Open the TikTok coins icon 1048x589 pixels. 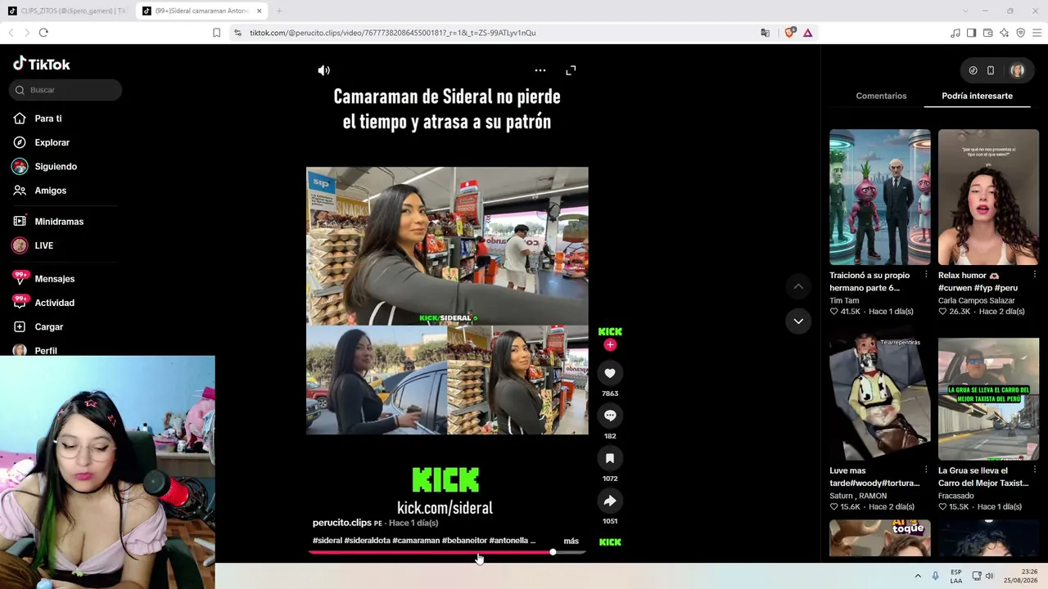[x=973, y=70]
